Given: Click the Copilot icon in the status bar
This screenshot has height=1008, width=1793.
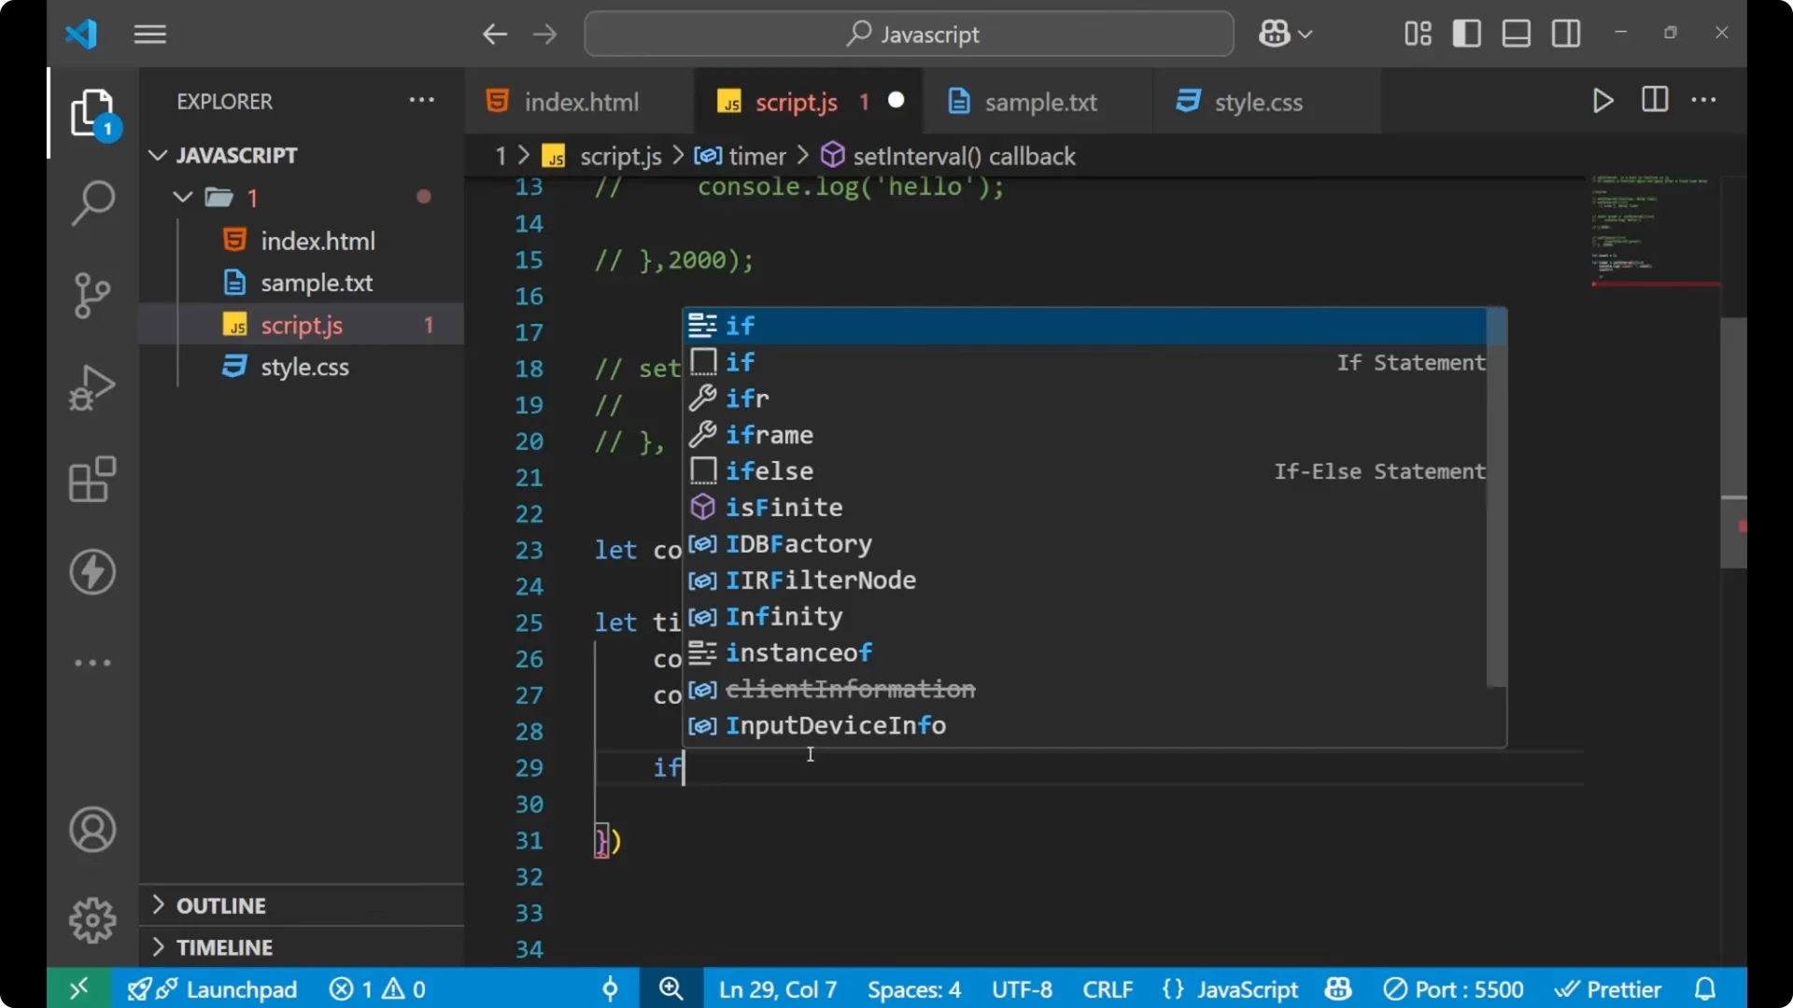Looking at the screenshot, I should (1337, 988).
